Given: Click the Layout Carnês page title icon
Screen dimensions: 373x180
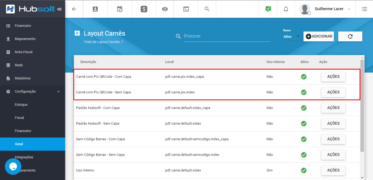Looking at the screenshot, I should click(77, 33).
